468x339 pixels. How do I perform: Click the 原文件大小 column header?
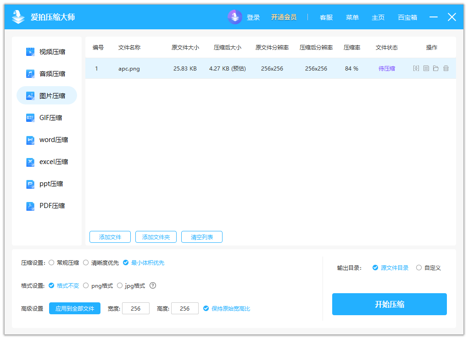pos(185,47)
